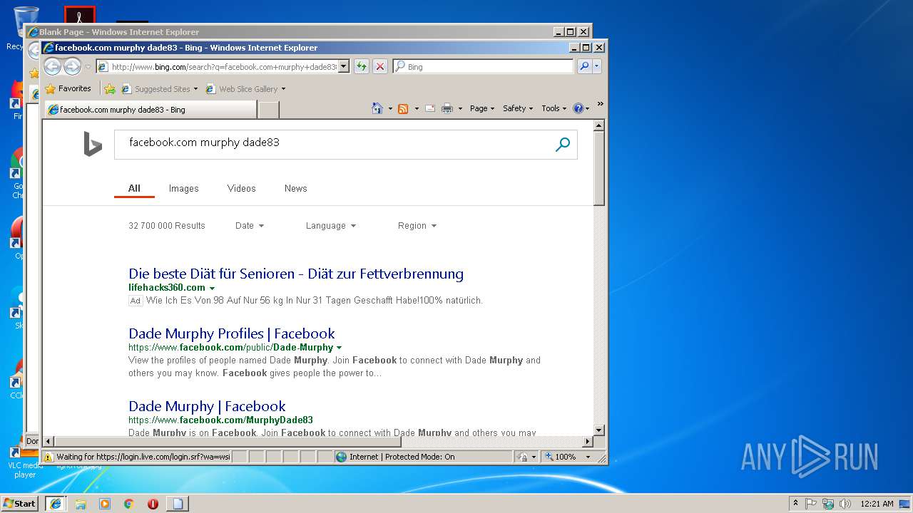Open the Home icon in the command bar
913x513 pixels.
pyautogui.click(x=377, y=108)
